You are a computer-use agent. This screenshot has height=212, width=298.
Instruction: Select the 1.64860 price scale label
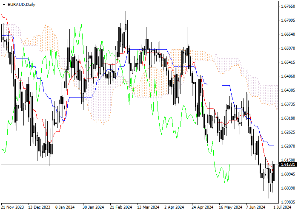coord(288,76)
